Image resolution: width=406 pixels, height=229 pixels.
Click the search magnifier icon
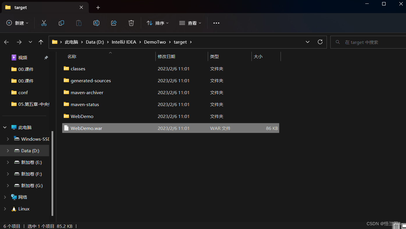coord(338,42)
